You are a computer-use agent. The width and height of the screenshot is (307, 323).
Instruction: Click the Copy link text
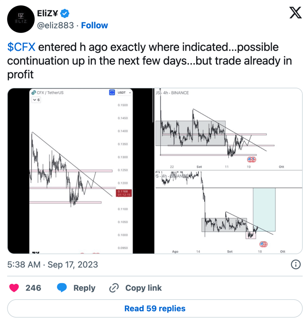(144, 288)
